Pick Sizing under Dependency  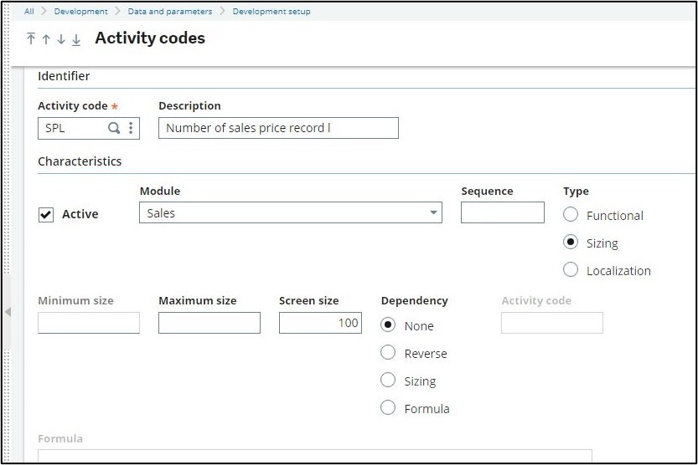coord(388,381)
